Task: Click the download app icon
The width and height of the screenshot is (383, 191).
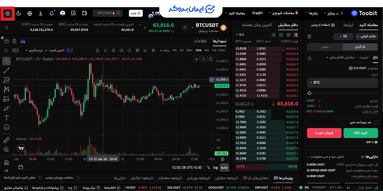Action: (x=41, y=13)
